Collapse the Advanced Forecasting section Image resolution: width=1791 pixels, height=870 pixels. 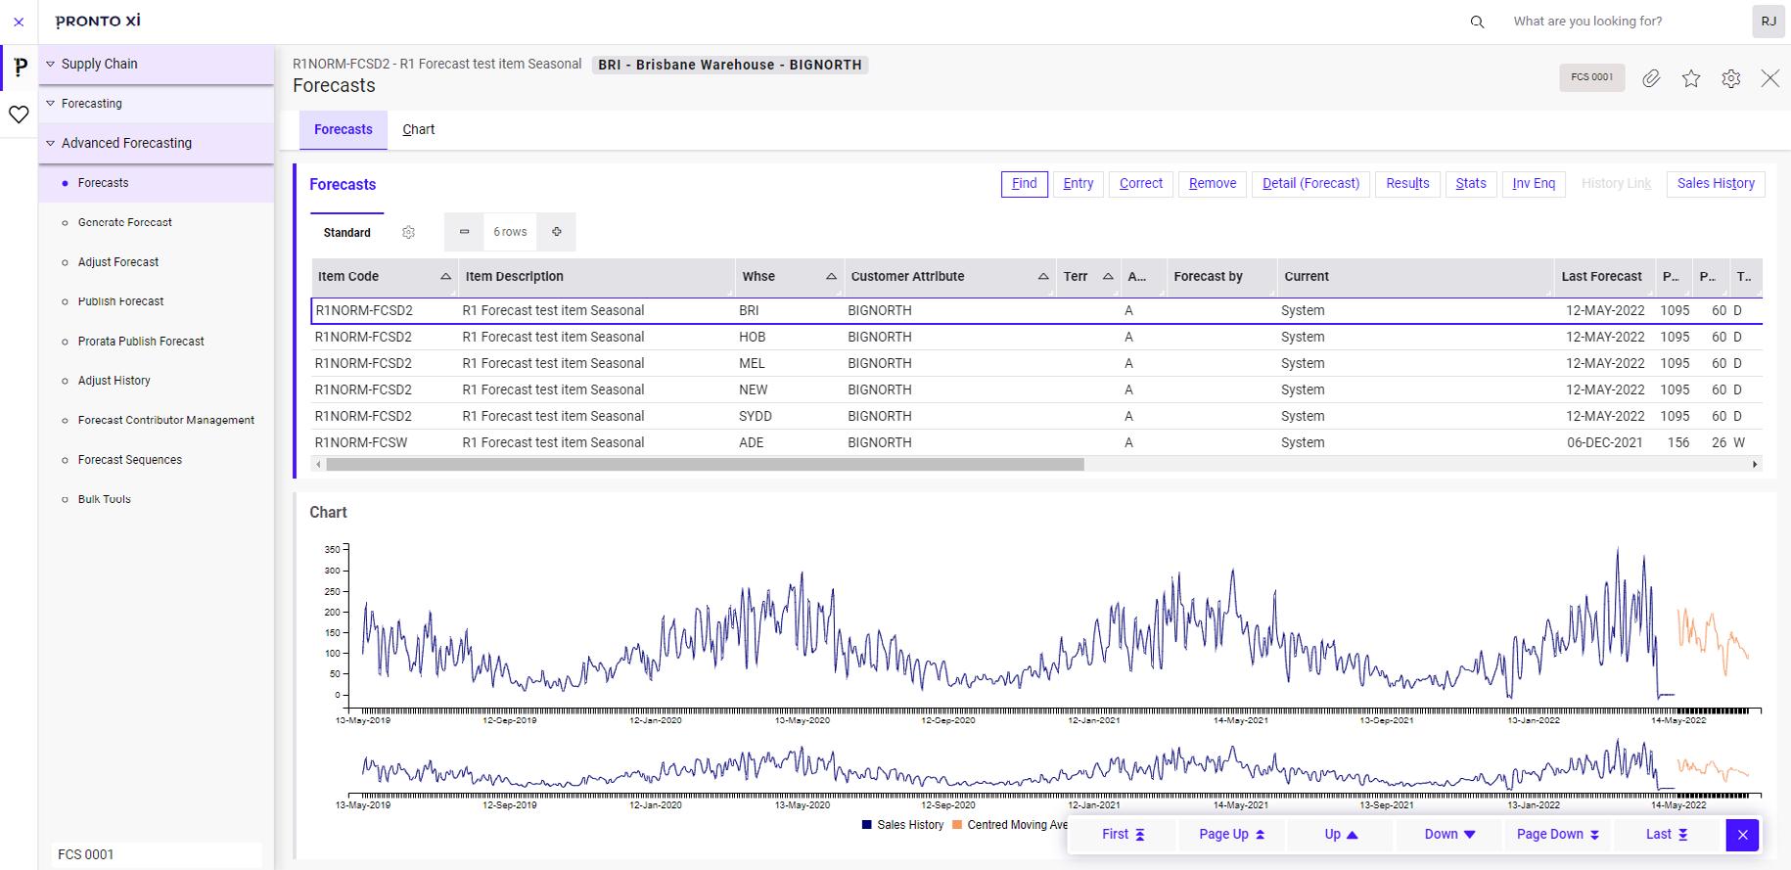click(x=51, y=143)
